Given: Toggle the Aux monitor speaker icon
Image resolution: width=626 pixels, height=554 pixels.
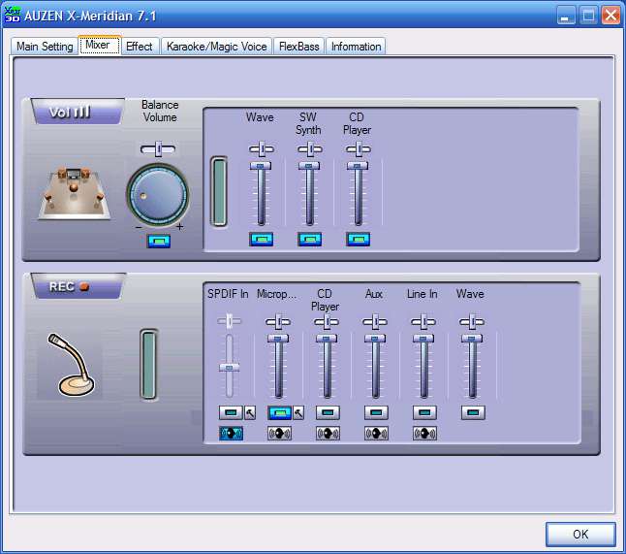Looking at the screenshot, I should coord(376,434).
